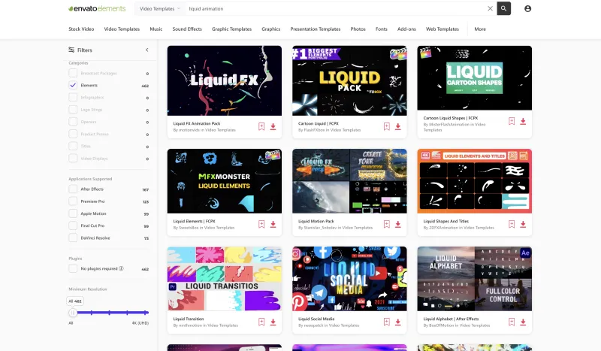Bookmark Liquid Alphabet | After Effects
This screenshot has height=351, width=601.
(x=512, y=322)
